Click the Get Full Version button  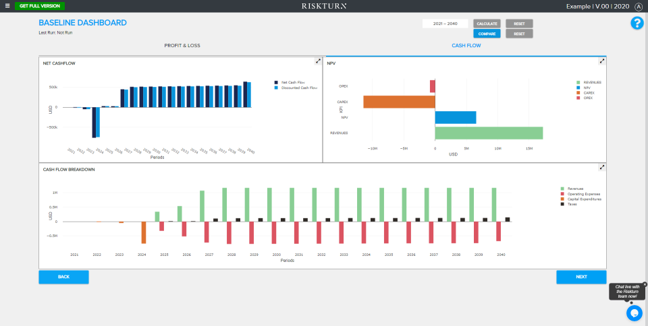pos(39,6)
